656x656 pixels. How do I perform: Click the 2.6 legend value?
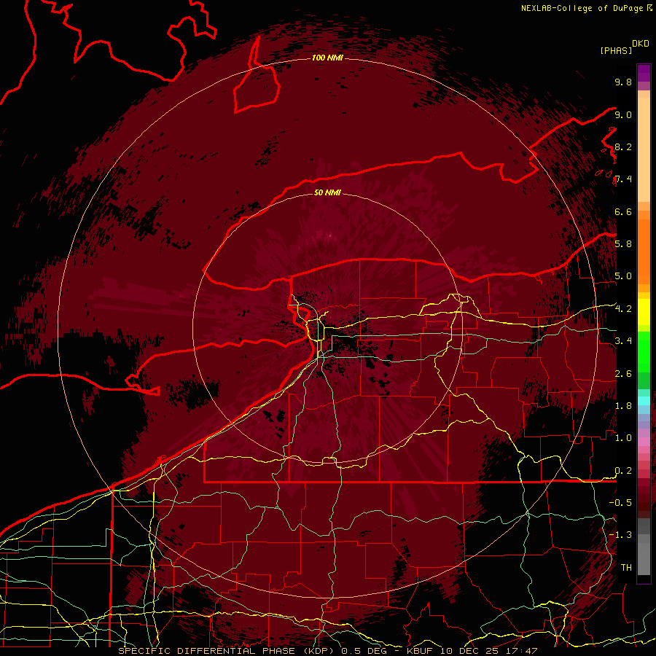click(x=623, y=374)
